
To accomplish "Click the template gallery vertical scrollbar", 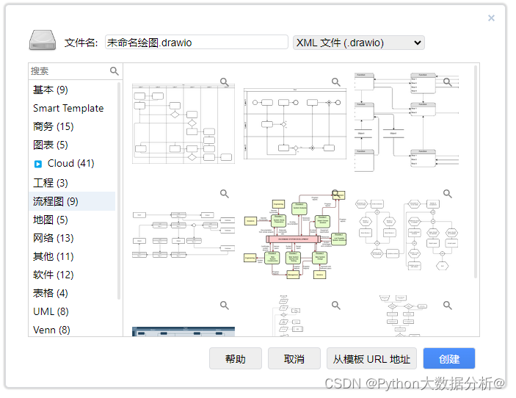I will click(x=476, y=169).
